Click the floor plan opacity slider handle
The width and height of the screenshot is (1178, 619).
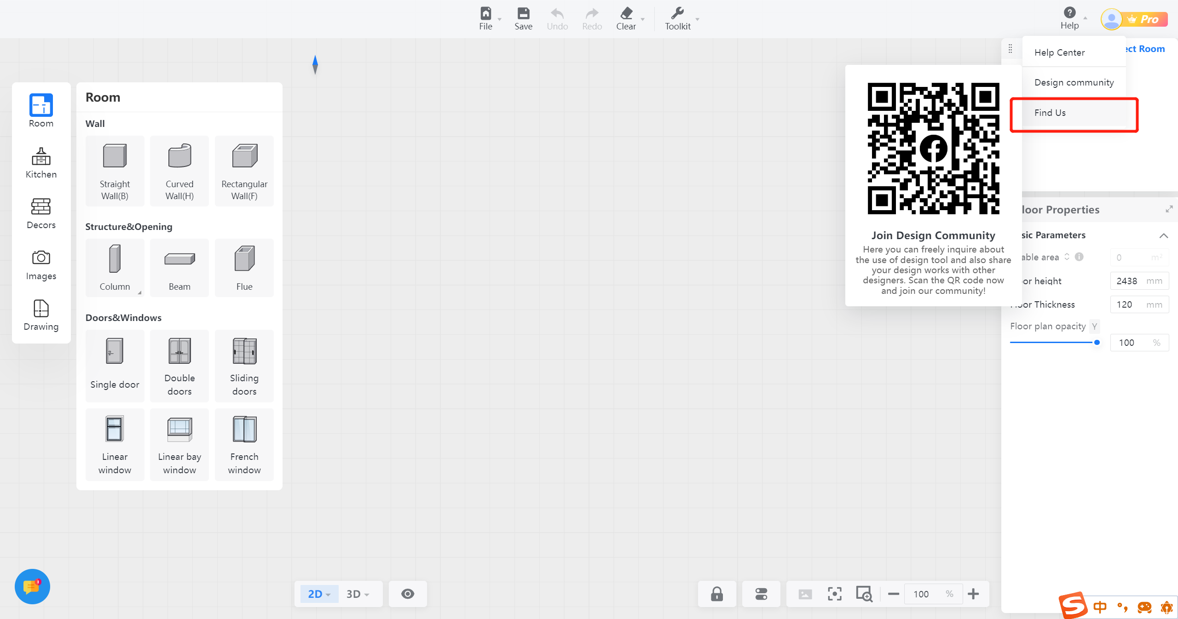coord(1097,342)
